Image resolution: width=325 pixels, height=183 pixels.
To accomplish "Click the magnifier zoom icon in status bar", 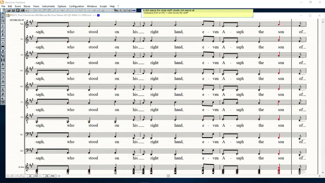I will pos(12,176).
